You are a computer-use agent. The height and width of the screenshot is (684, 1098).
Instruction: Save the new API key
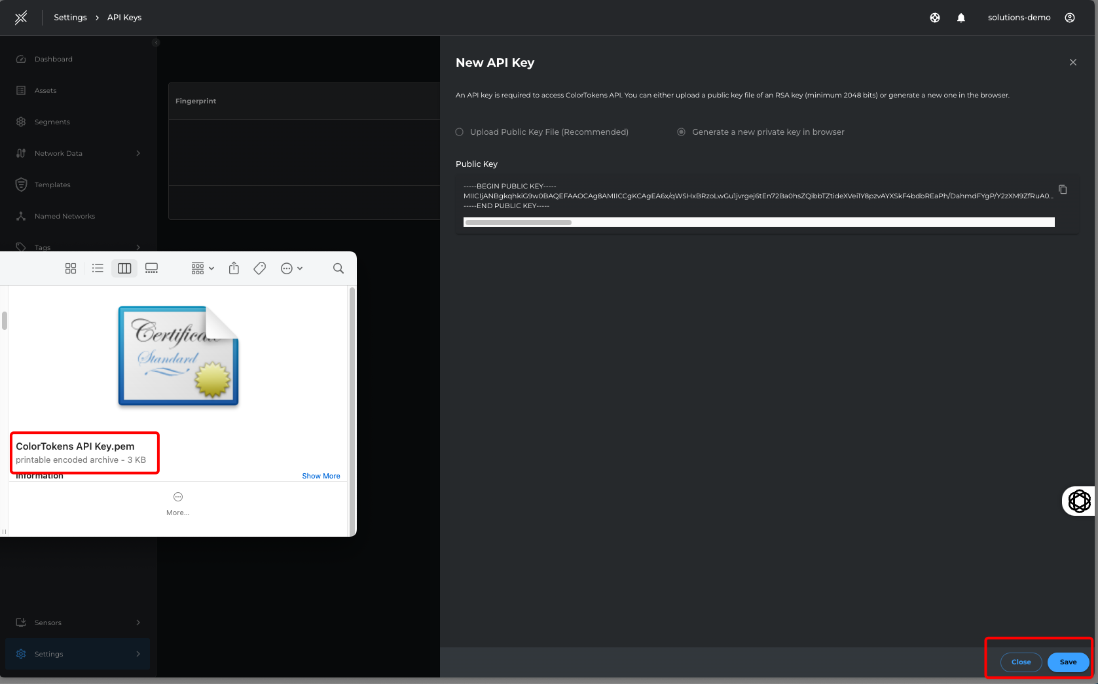point(1068,662)
